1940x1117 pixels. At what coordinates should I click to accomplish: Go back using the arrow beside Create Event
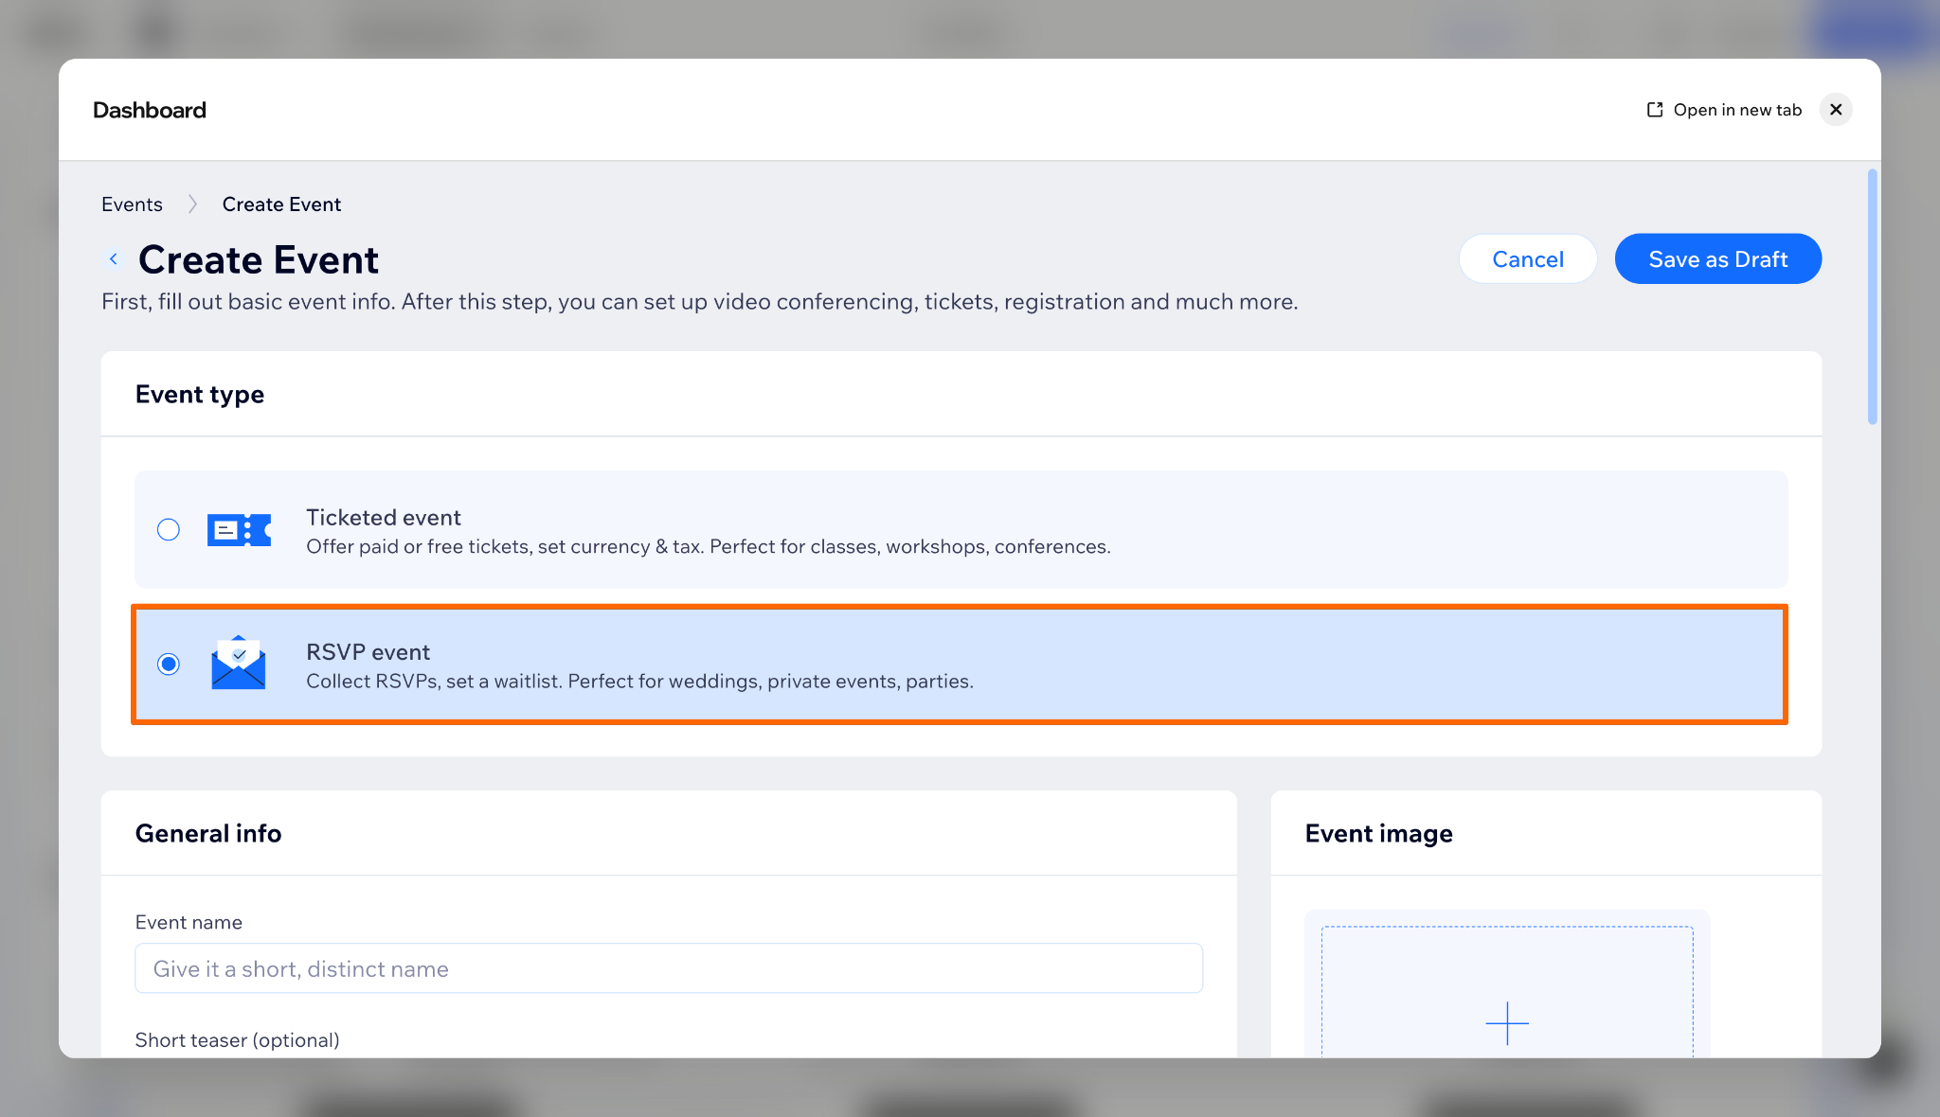click(114, 258)
